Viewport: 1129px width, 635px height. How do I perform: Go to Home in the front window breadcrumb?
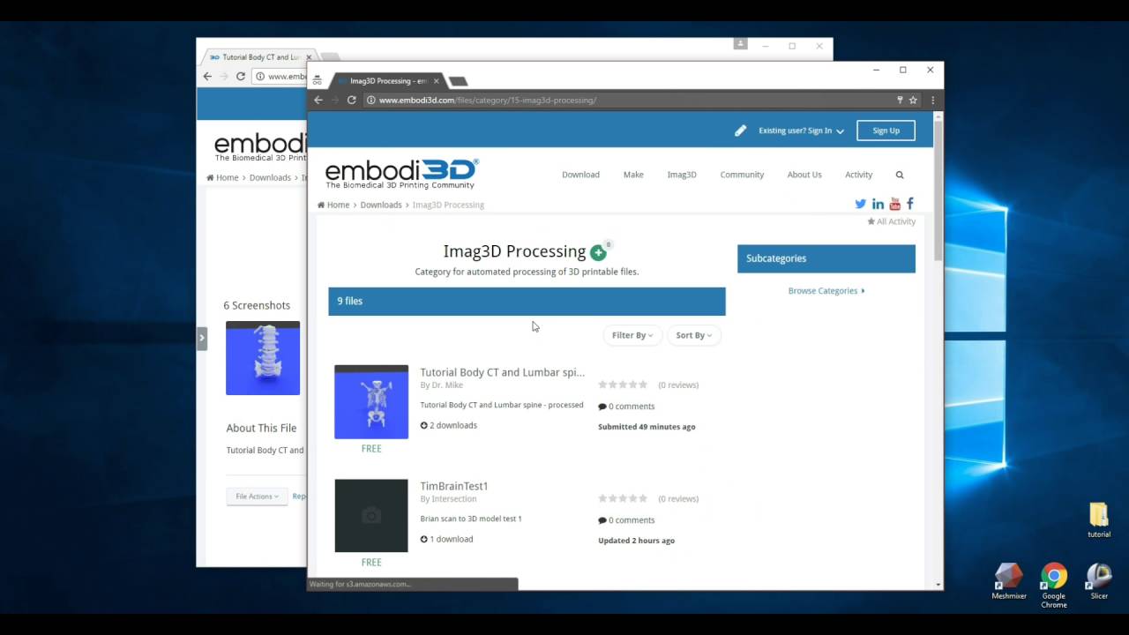coord(333,205)
